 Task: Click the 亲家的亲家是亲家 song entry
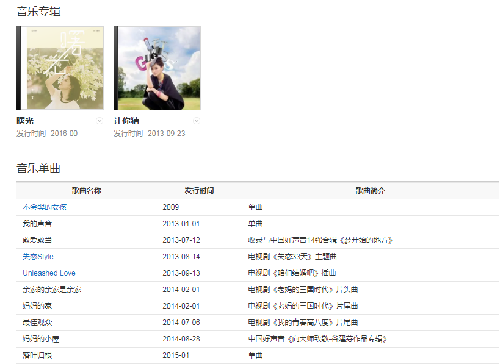(x=52, y=290)
